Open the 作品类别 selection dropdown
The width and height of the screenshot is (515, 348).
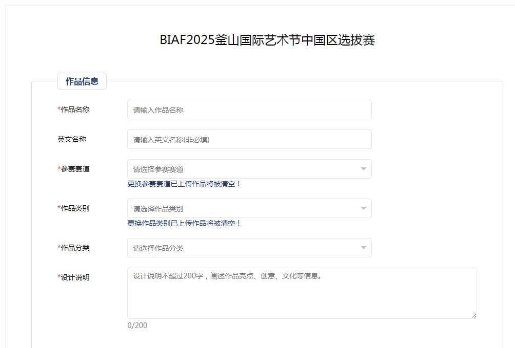[x=249, y=208]
